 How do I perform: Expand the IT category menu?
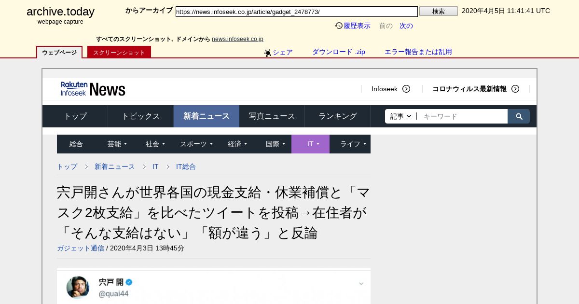(x=311, y=144)
